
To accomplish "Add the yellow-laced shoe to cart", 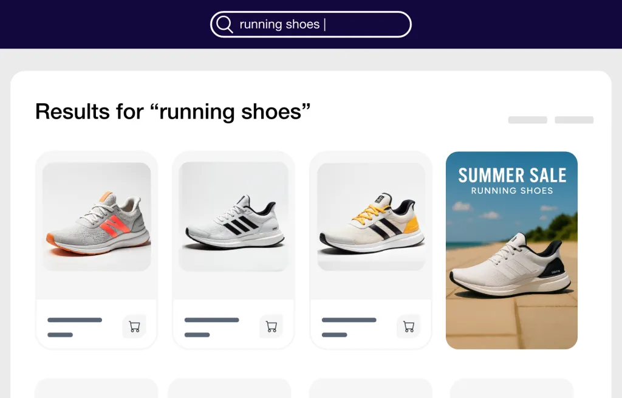I will (409, 326).
